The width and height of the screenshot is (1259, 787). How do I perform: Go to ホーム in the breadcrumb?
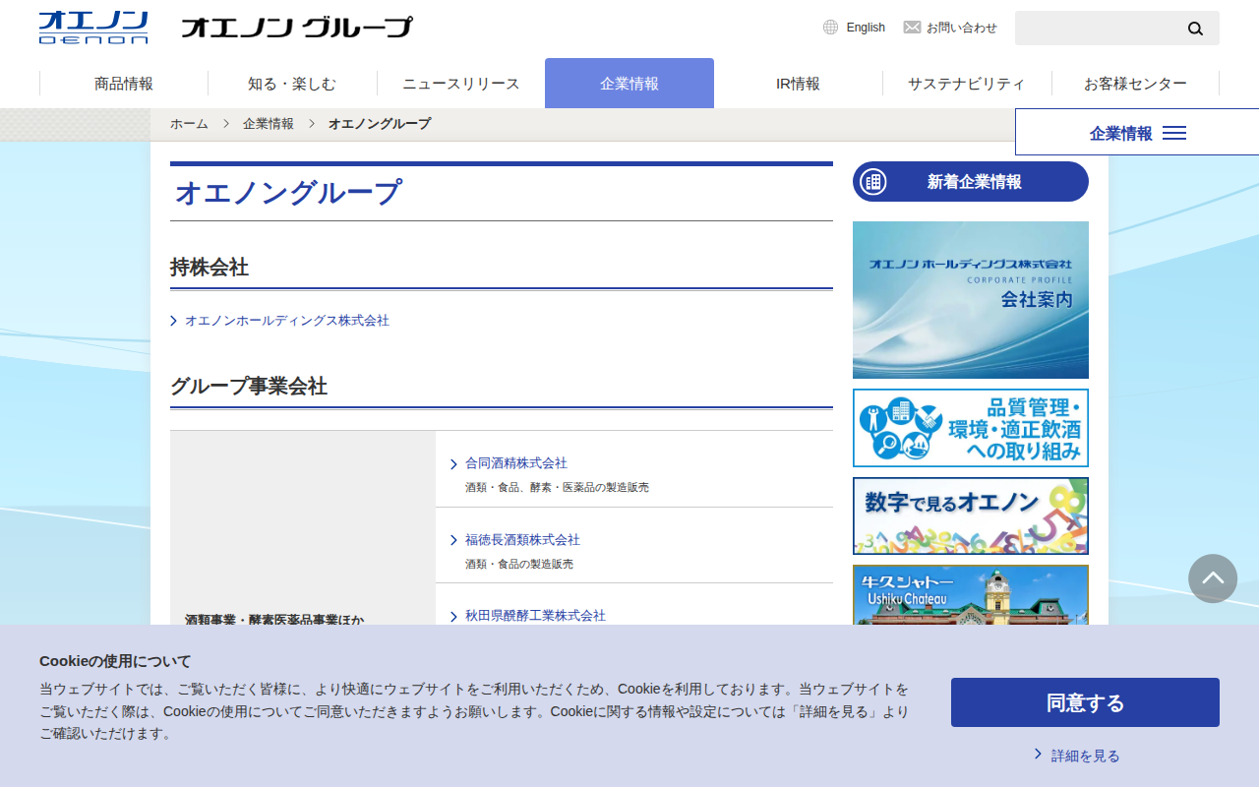point(189,124)
